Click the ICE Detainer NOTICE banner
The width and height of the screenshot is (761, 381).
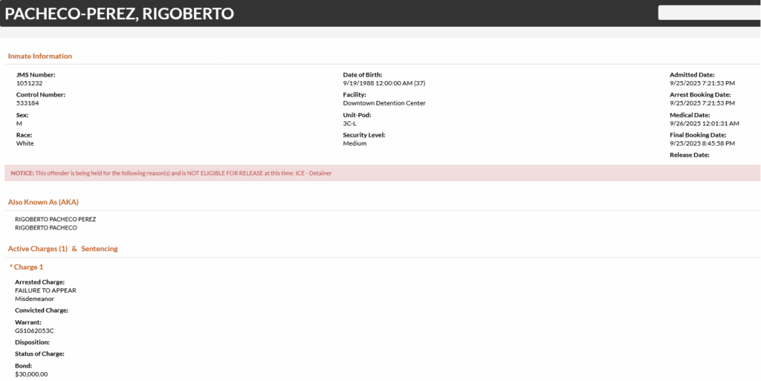coord(383,173)
